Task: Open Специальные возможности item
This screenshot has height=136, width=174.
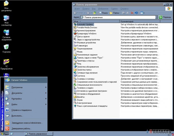Action: (88, 85)
